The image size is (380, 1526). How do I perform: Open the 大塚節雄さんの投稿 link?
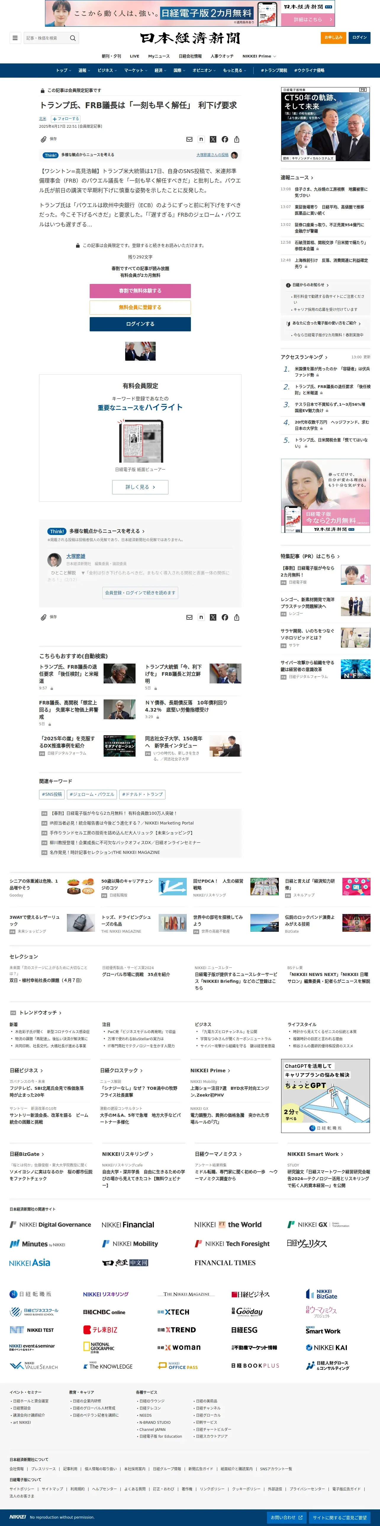(212, 155)
